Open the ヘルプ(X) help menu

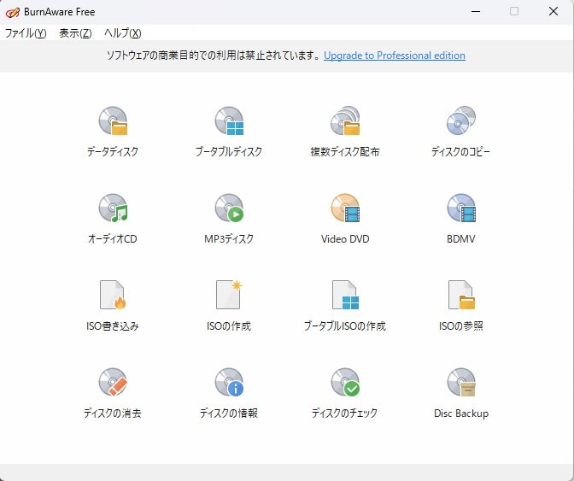click(x=122, y=33)
